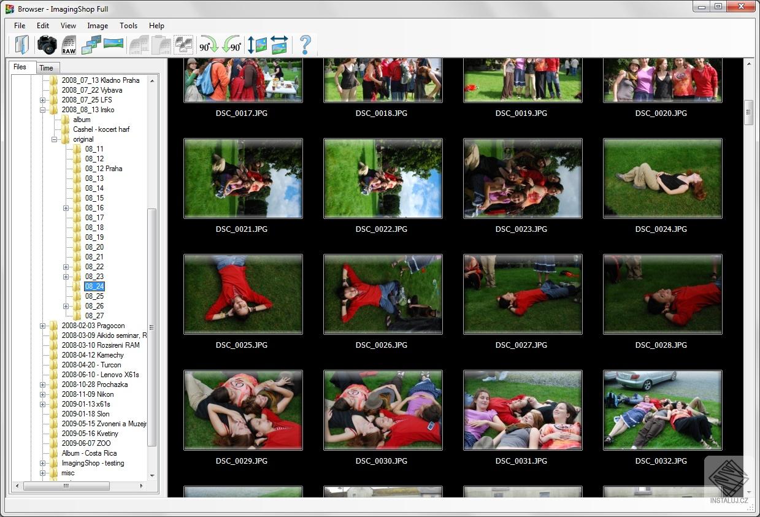This screenshot has height=517, width=760.
Task: Click the vertical scrollbar down arrow
Action: tap(748, 491)
